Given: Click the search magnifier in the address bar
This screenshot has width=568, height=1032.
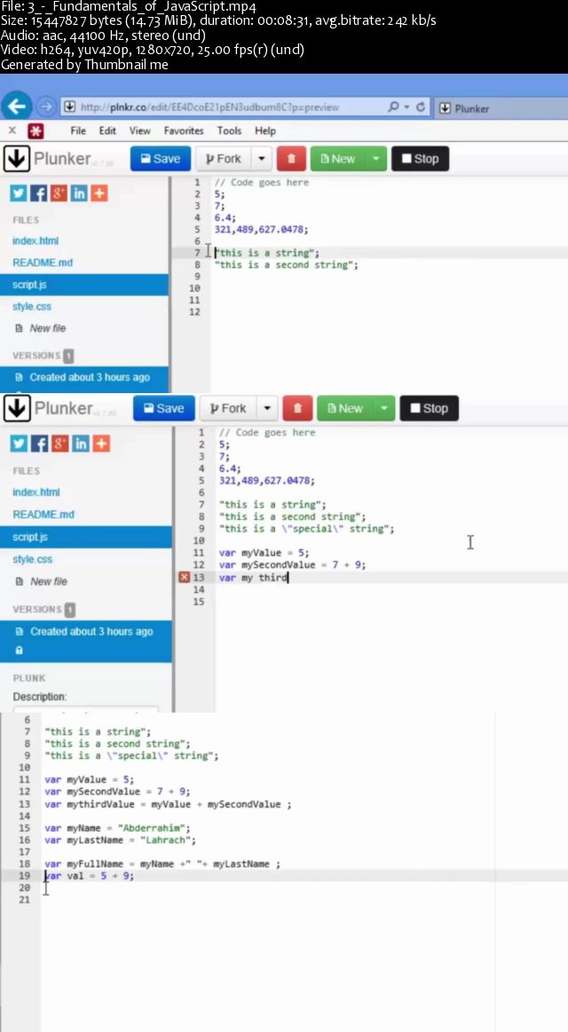Looking at the screenshot, I should (393, 106).
